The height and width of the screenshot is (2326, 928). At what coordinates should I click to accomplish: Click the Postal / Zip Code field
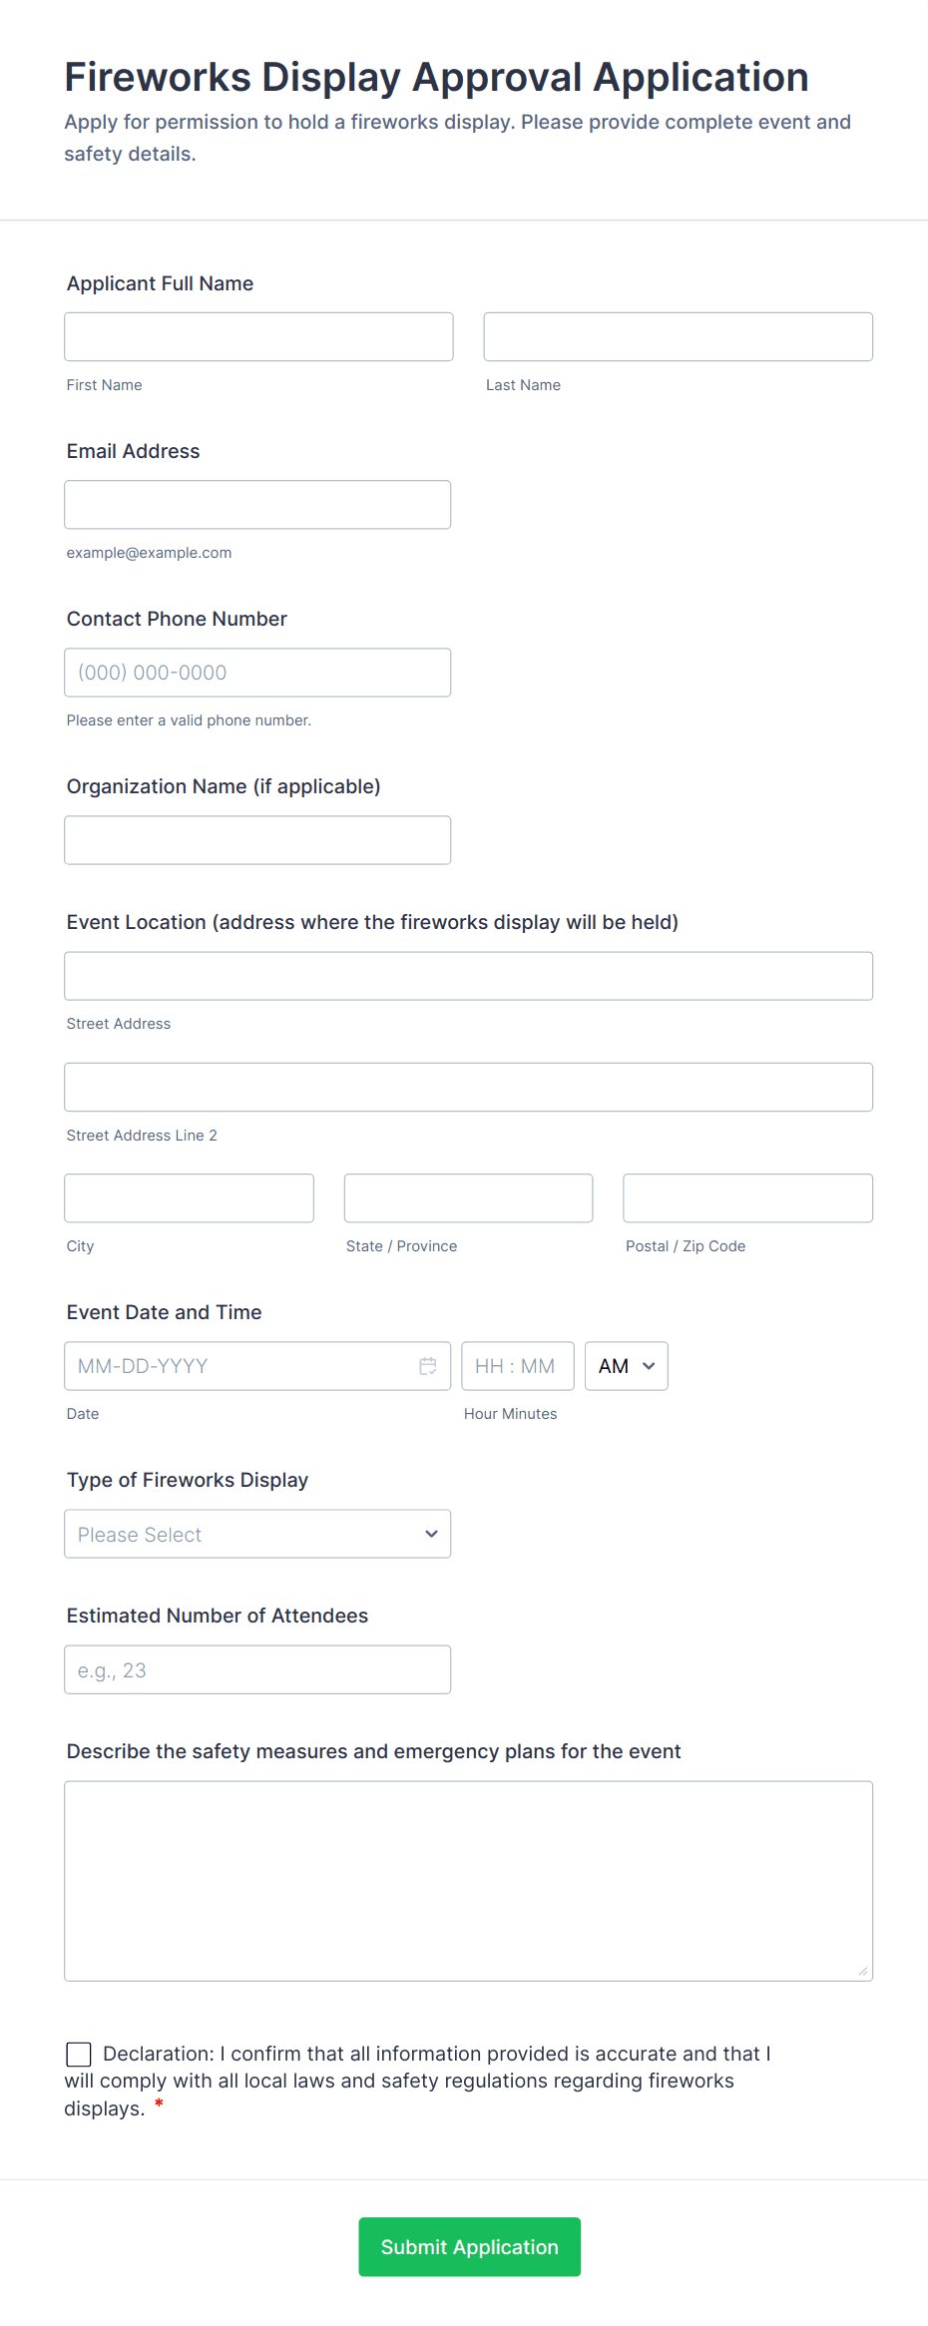[746, 1197]
